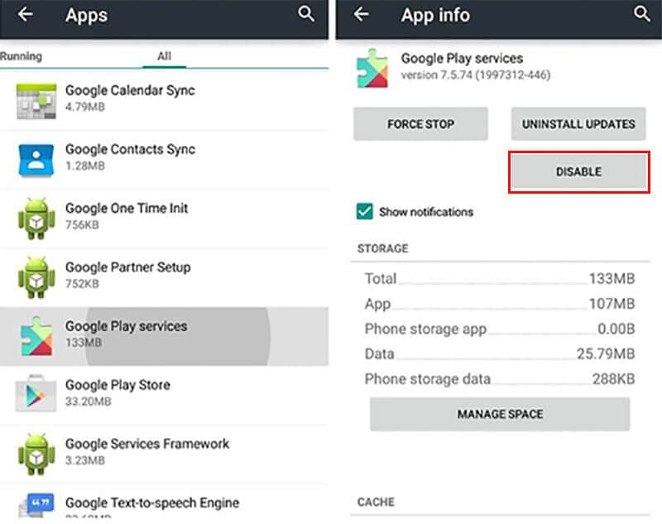The height and width of the screenshot is (524, 662).
Task: Tap the 756KB size under One Time Init
Action: [82, 224]
